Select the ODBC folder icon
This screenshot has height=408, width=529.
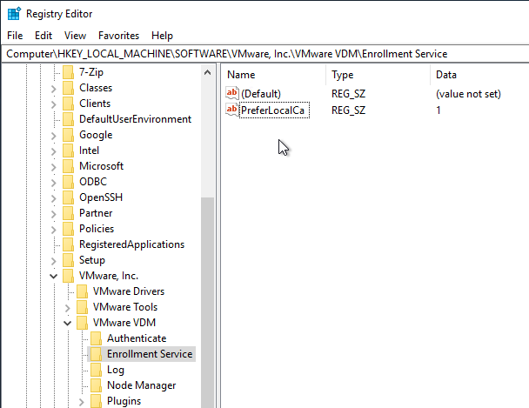68,182
